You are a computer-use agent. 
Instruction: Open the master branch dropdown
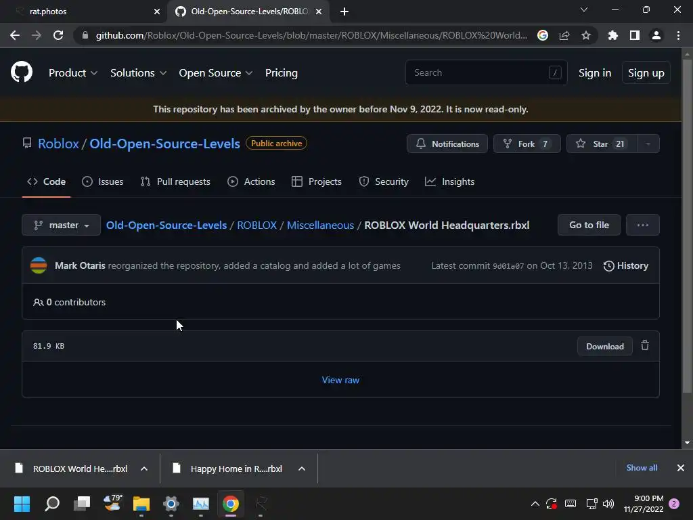[61, 225]
